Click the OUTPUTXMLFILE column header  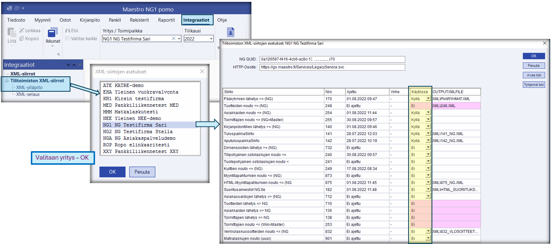456,92
